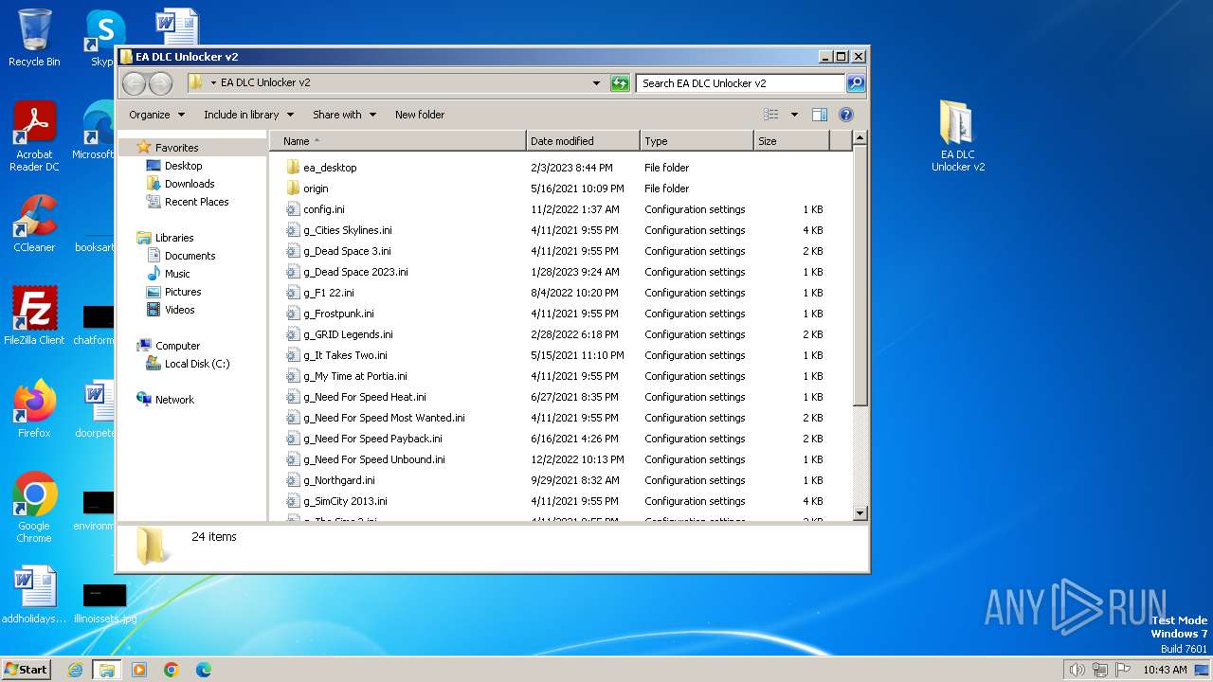Launch Acrobat Reader DC desktop shortcut
Viewport: 1213px width, 682px height.
point(34,136)
